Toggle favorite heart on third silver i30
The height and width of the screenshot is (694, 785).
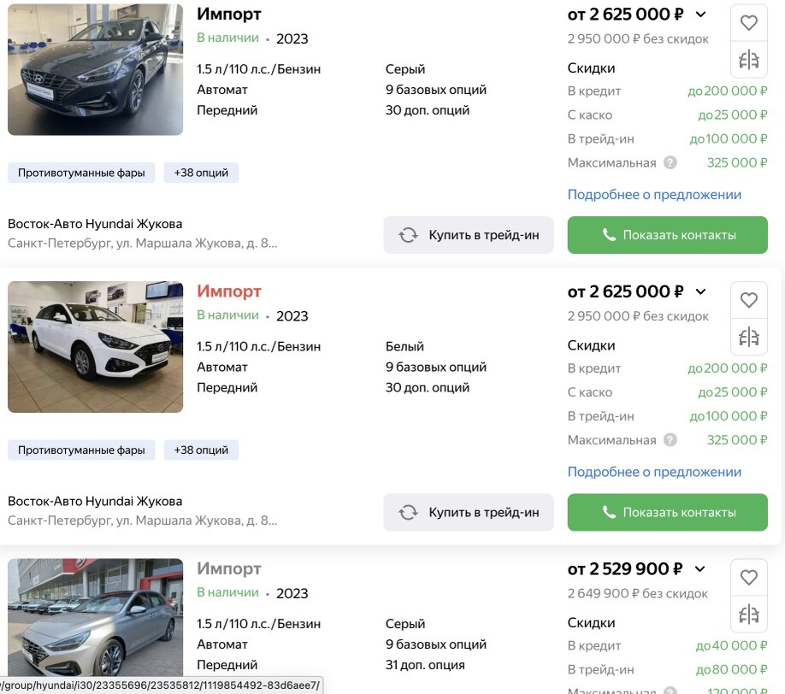pyautogui.click(x=749, y=578)
